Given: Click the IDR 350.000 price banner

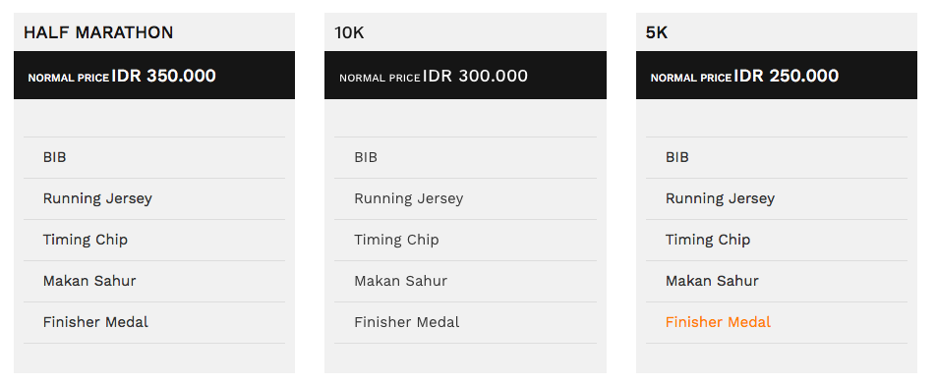Looking at the screenshot, I should coord(154,76).
